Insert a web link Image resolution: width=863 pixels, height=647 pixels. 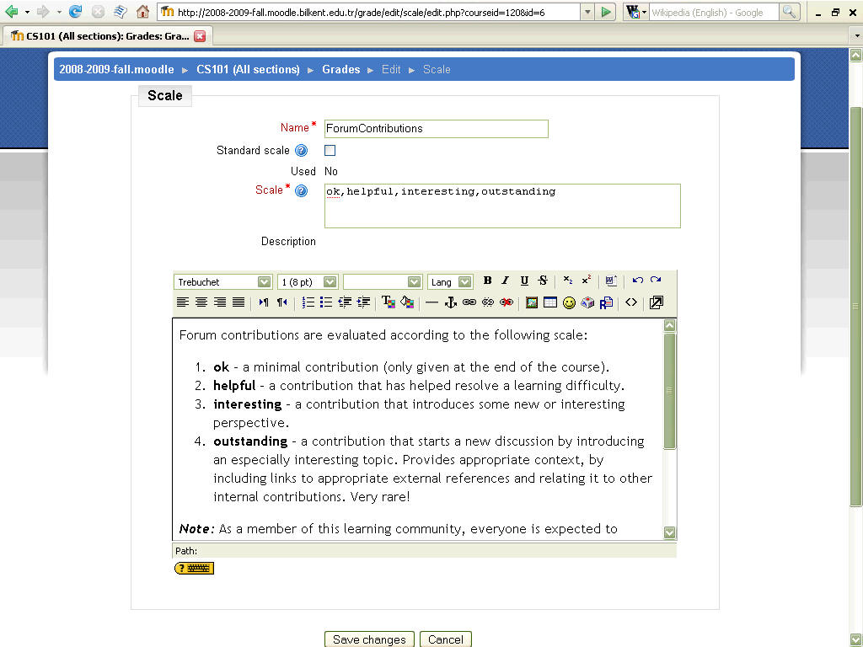469,302
